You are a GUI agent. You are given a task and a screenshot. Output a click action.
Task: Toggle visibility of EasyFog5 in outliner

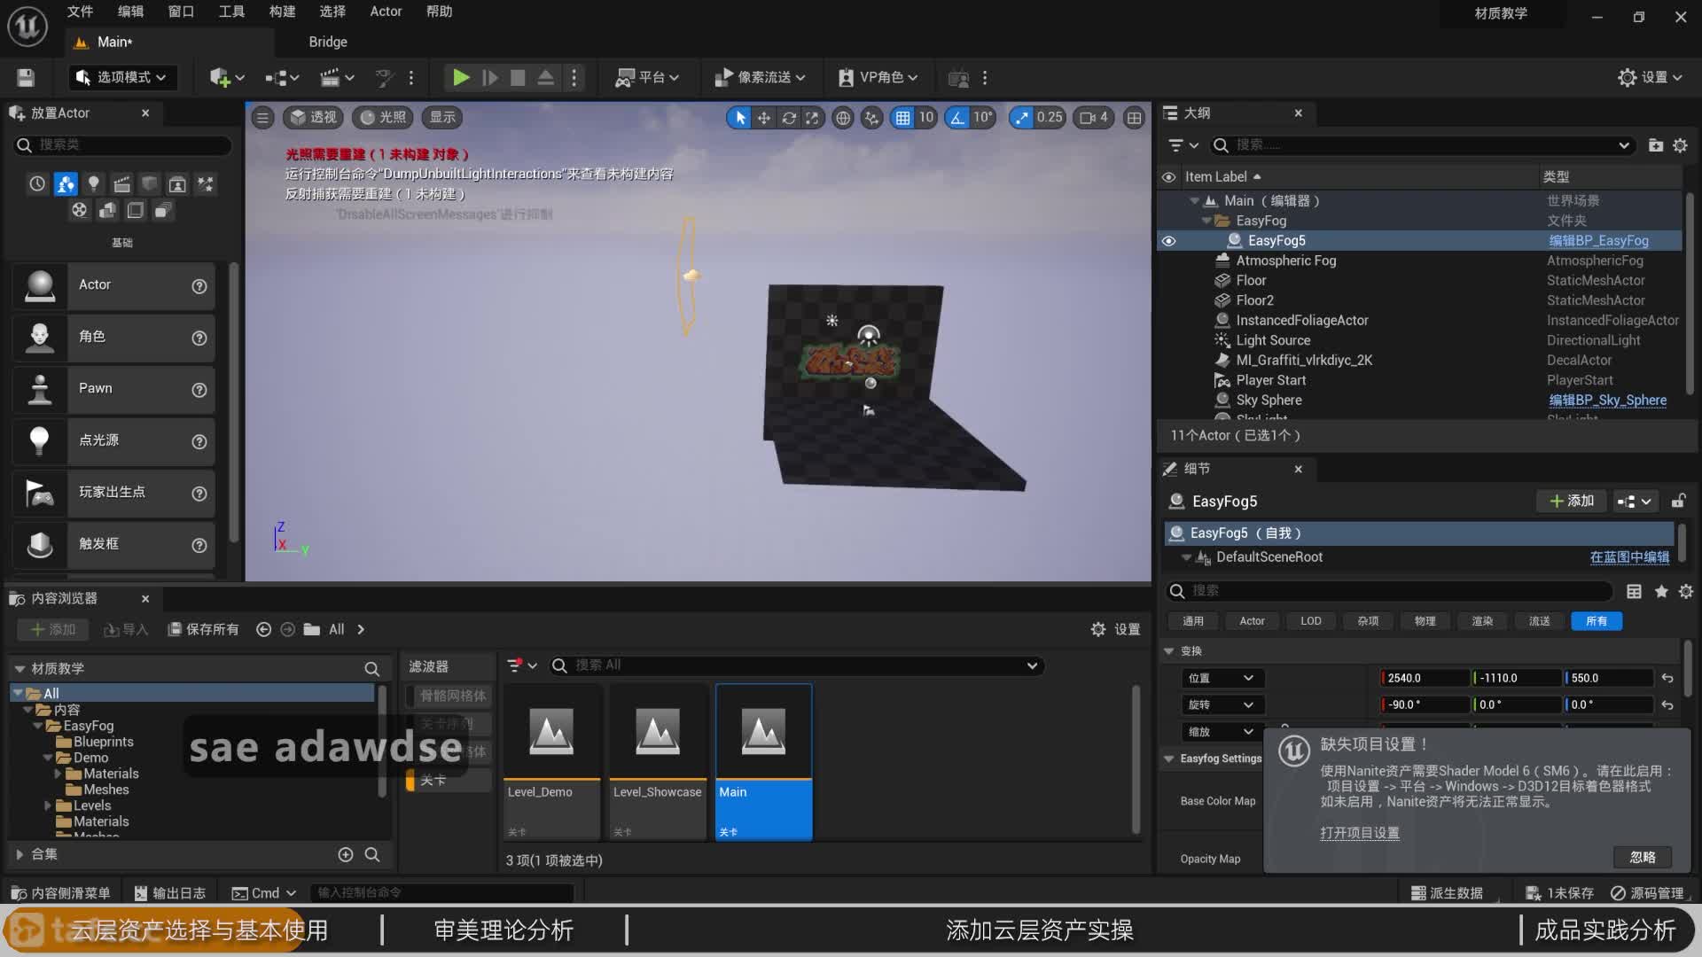pos(1169,241)
